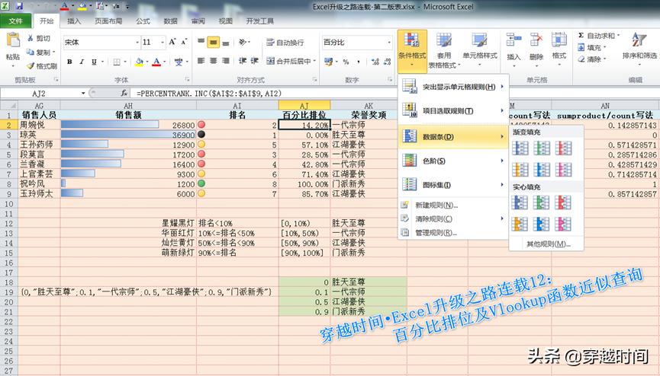Open Highlight Cells Rules (突出显示单元格规则) submenu
The image size is (660, 376).
point(453,87)
